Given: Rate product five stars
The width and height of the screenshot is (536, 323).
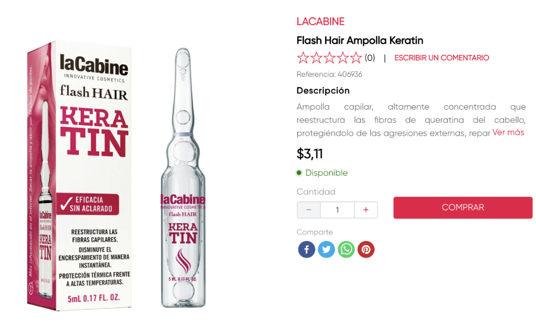Looking at the screenshot, I should 356,57.
